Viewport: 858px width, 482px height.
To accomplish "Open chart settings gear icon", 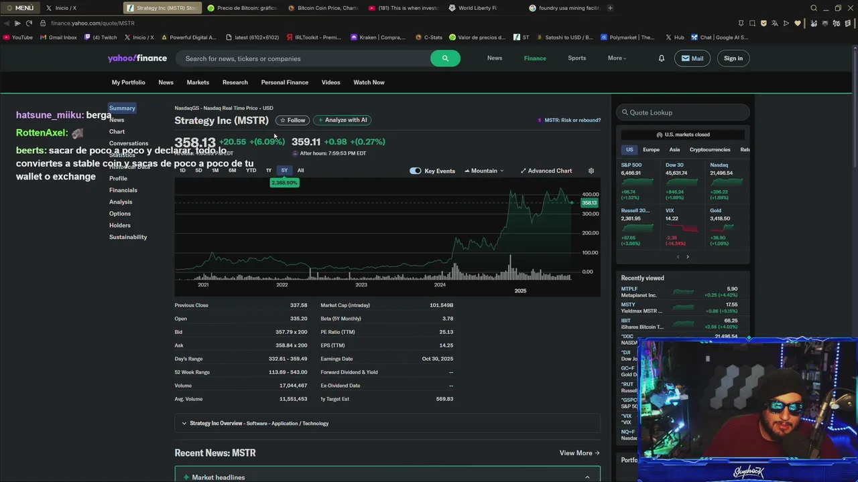I will tap(591, 171).
